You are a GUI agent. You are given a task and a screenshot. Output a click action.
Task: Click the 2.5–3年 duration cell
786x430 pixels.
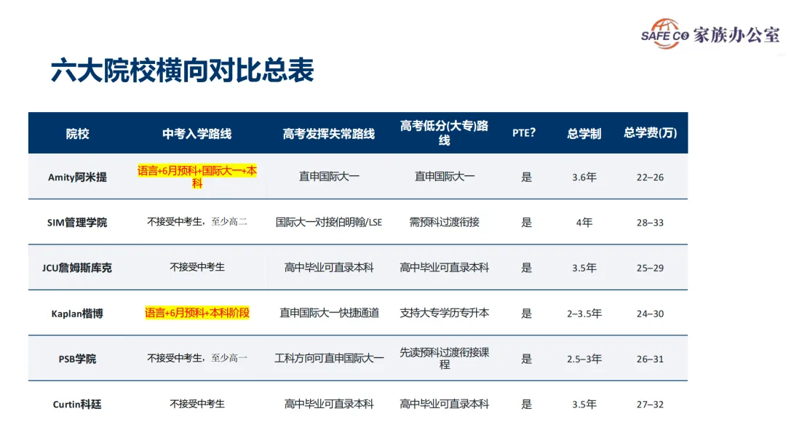pyautogui.click(x=584, y=359)
